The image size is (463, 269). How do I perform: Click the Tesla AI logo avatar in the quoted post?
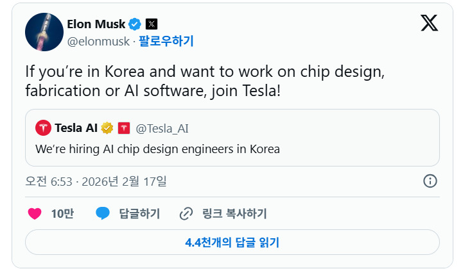point(44,127)
